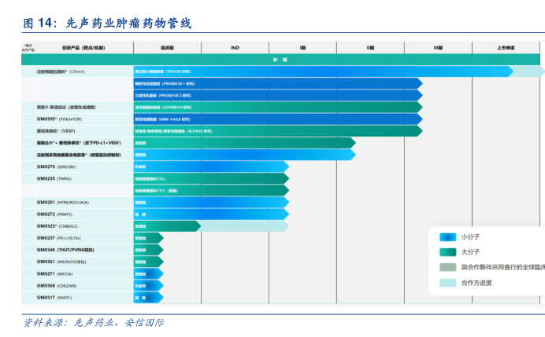The image size is (545, 337).
Task: Click the green 大分子 legend swatch
Action: tap(447, 252)
